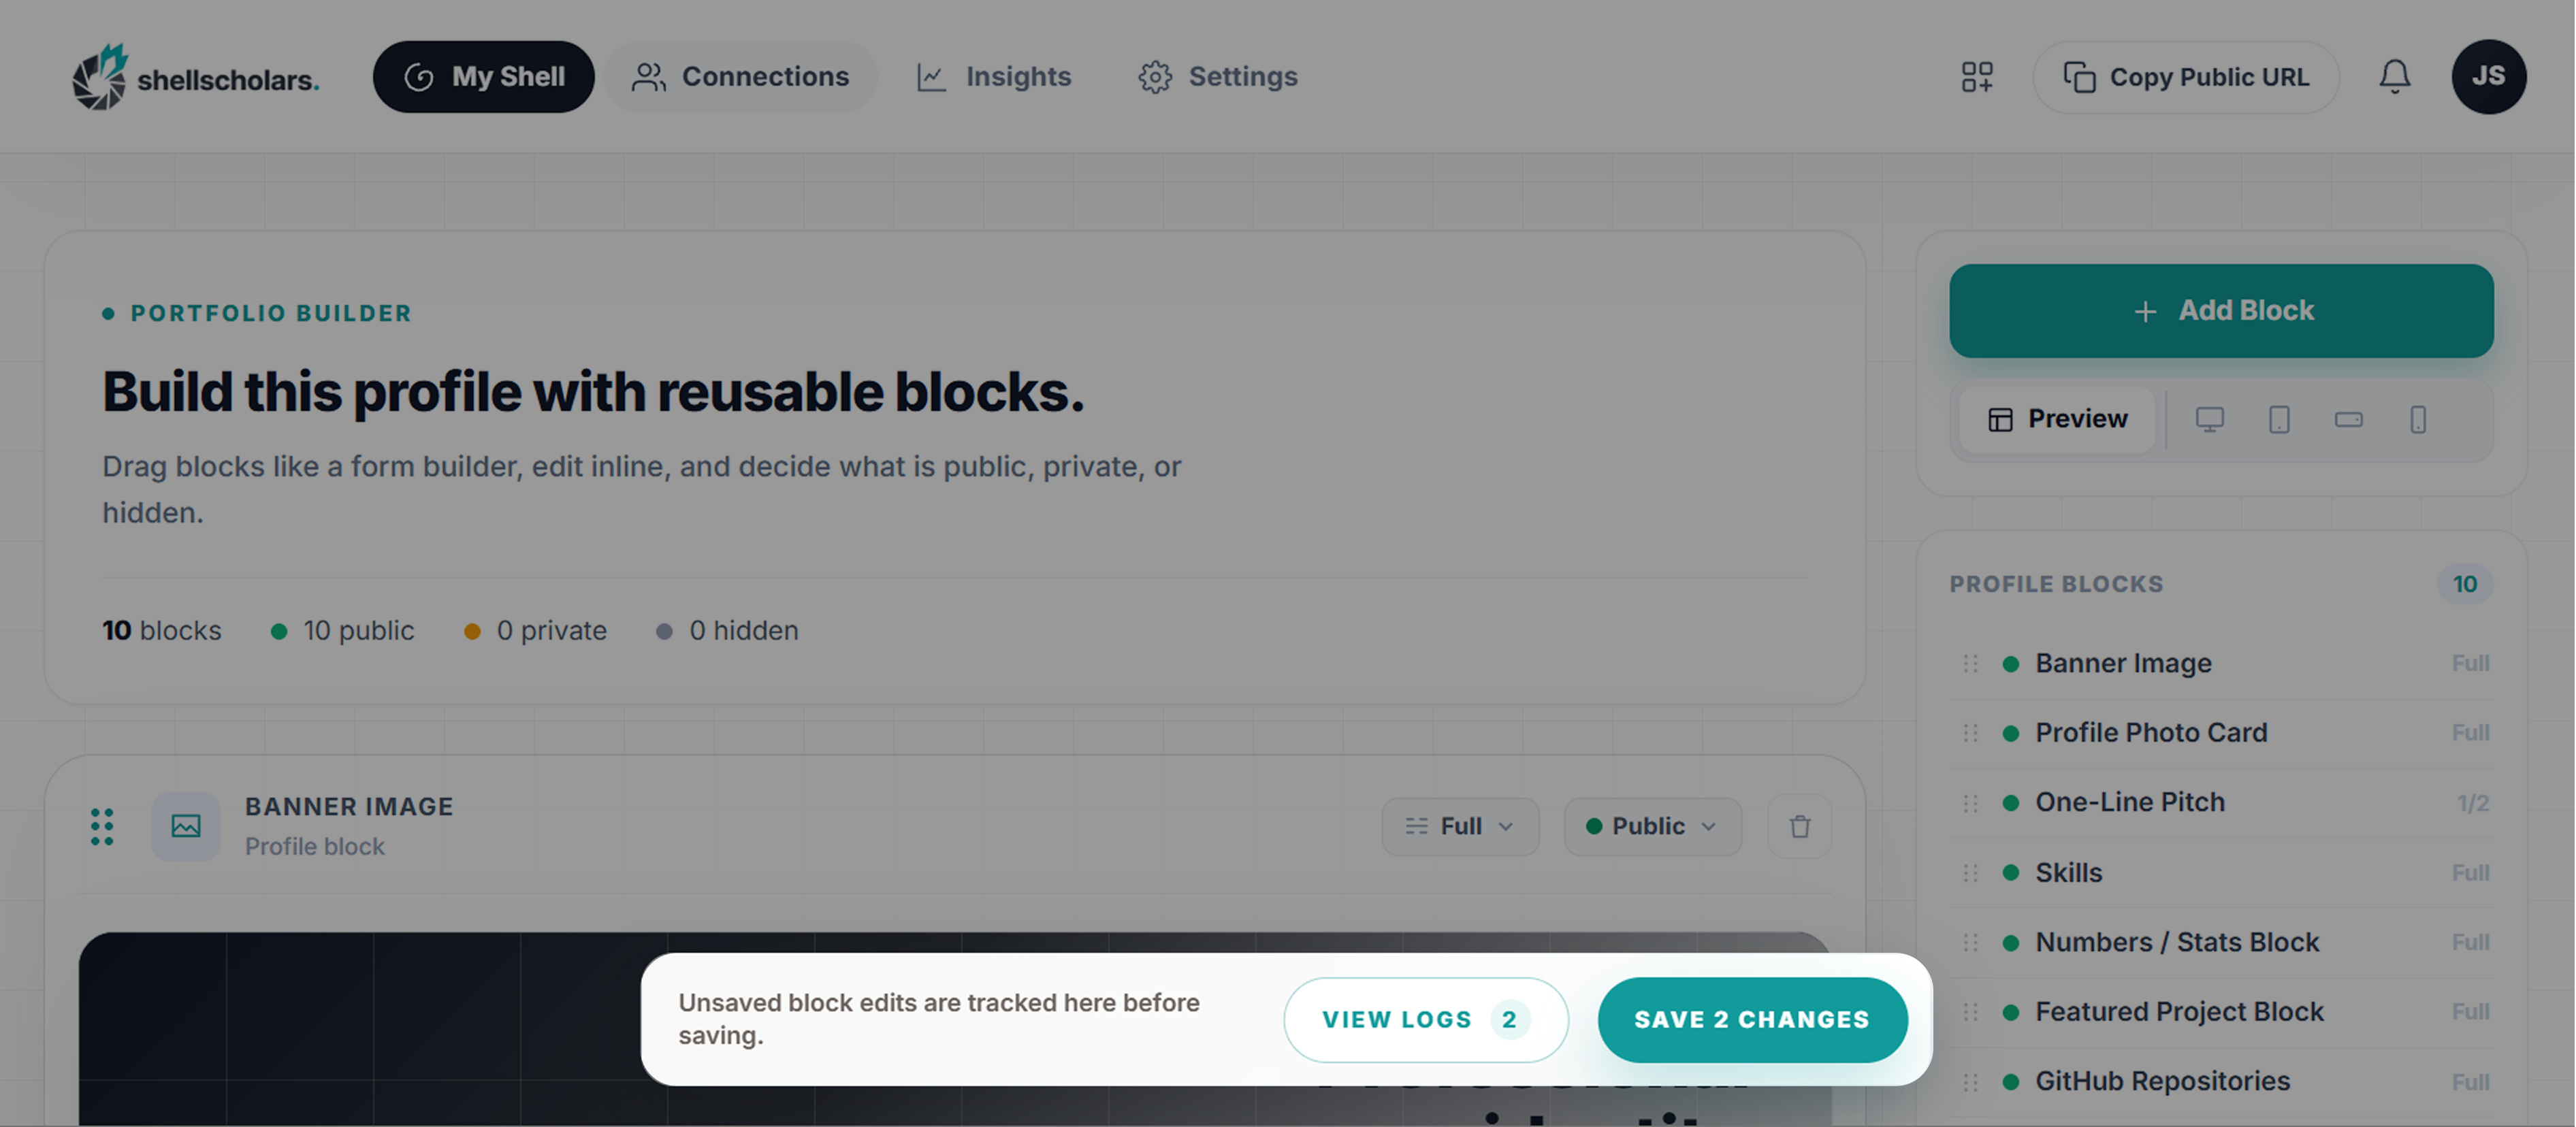Click the Banner Image block drag handle
The image size is (2576, 1127).
tap(102, 827)
